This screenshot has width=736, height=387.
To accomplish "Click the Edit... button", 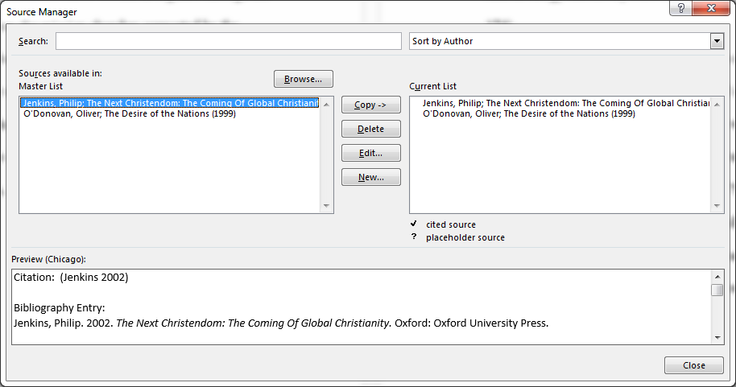I will tap(370, 153).
